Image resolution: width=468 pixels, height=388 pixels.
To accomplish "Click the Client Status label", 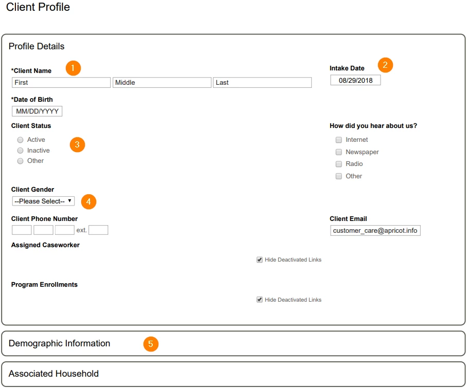I will (31, 126).
